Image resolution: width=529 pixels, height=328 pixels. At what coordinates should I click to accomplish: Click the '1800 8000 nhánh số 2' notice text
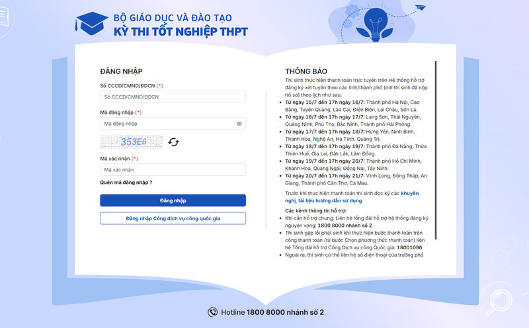click(x=345, y=225)
